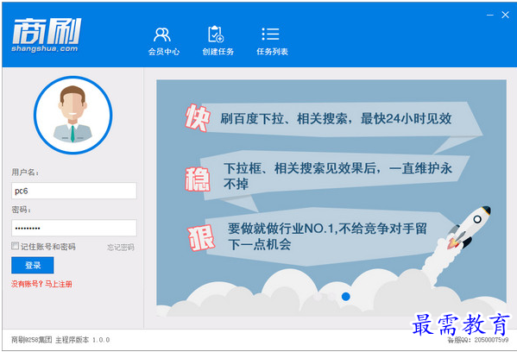The width and height of the screenshot is (517, 352).
Task: Click the 登录 login button
Action: [x=33, y=266]
